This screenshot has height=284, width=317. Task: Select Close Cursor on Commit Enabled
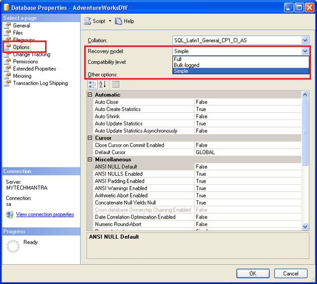(197, 145)
